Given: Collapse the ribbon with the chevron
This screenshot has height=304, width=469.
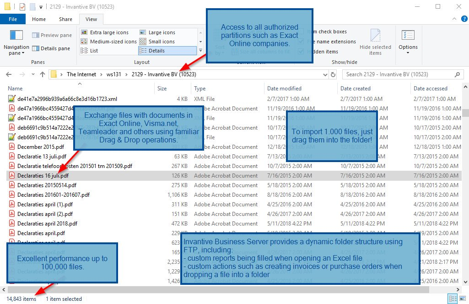Looking at the screenshot, I should pyautogui.click(x=454, y=19).
